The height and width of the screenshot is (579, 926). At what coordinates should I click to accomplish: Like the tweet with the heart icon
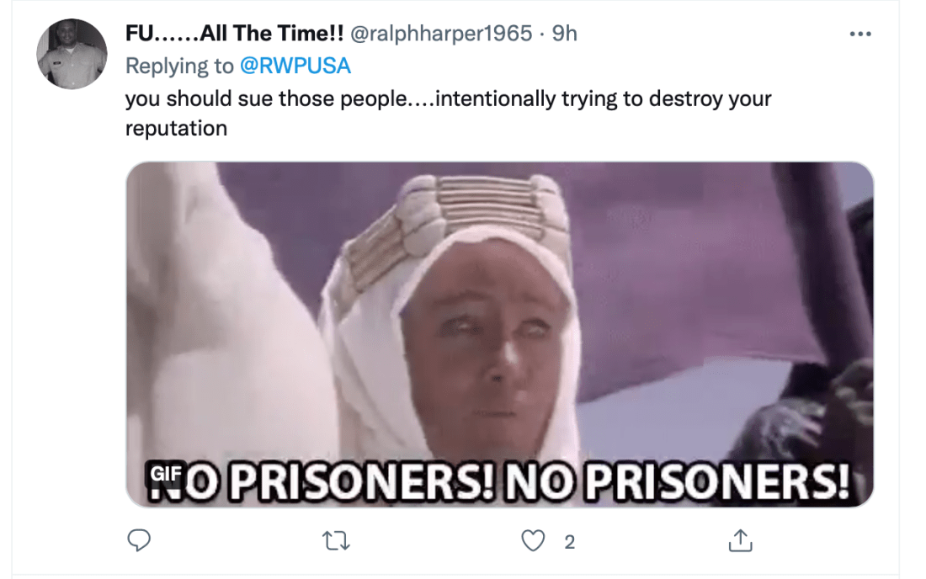[533, 540]
